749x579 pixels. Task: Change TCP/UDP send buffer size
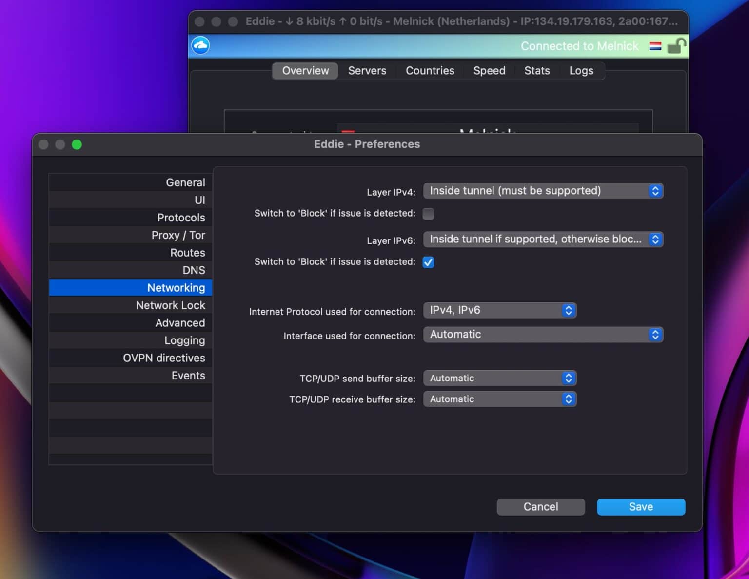tap(500, 378)
